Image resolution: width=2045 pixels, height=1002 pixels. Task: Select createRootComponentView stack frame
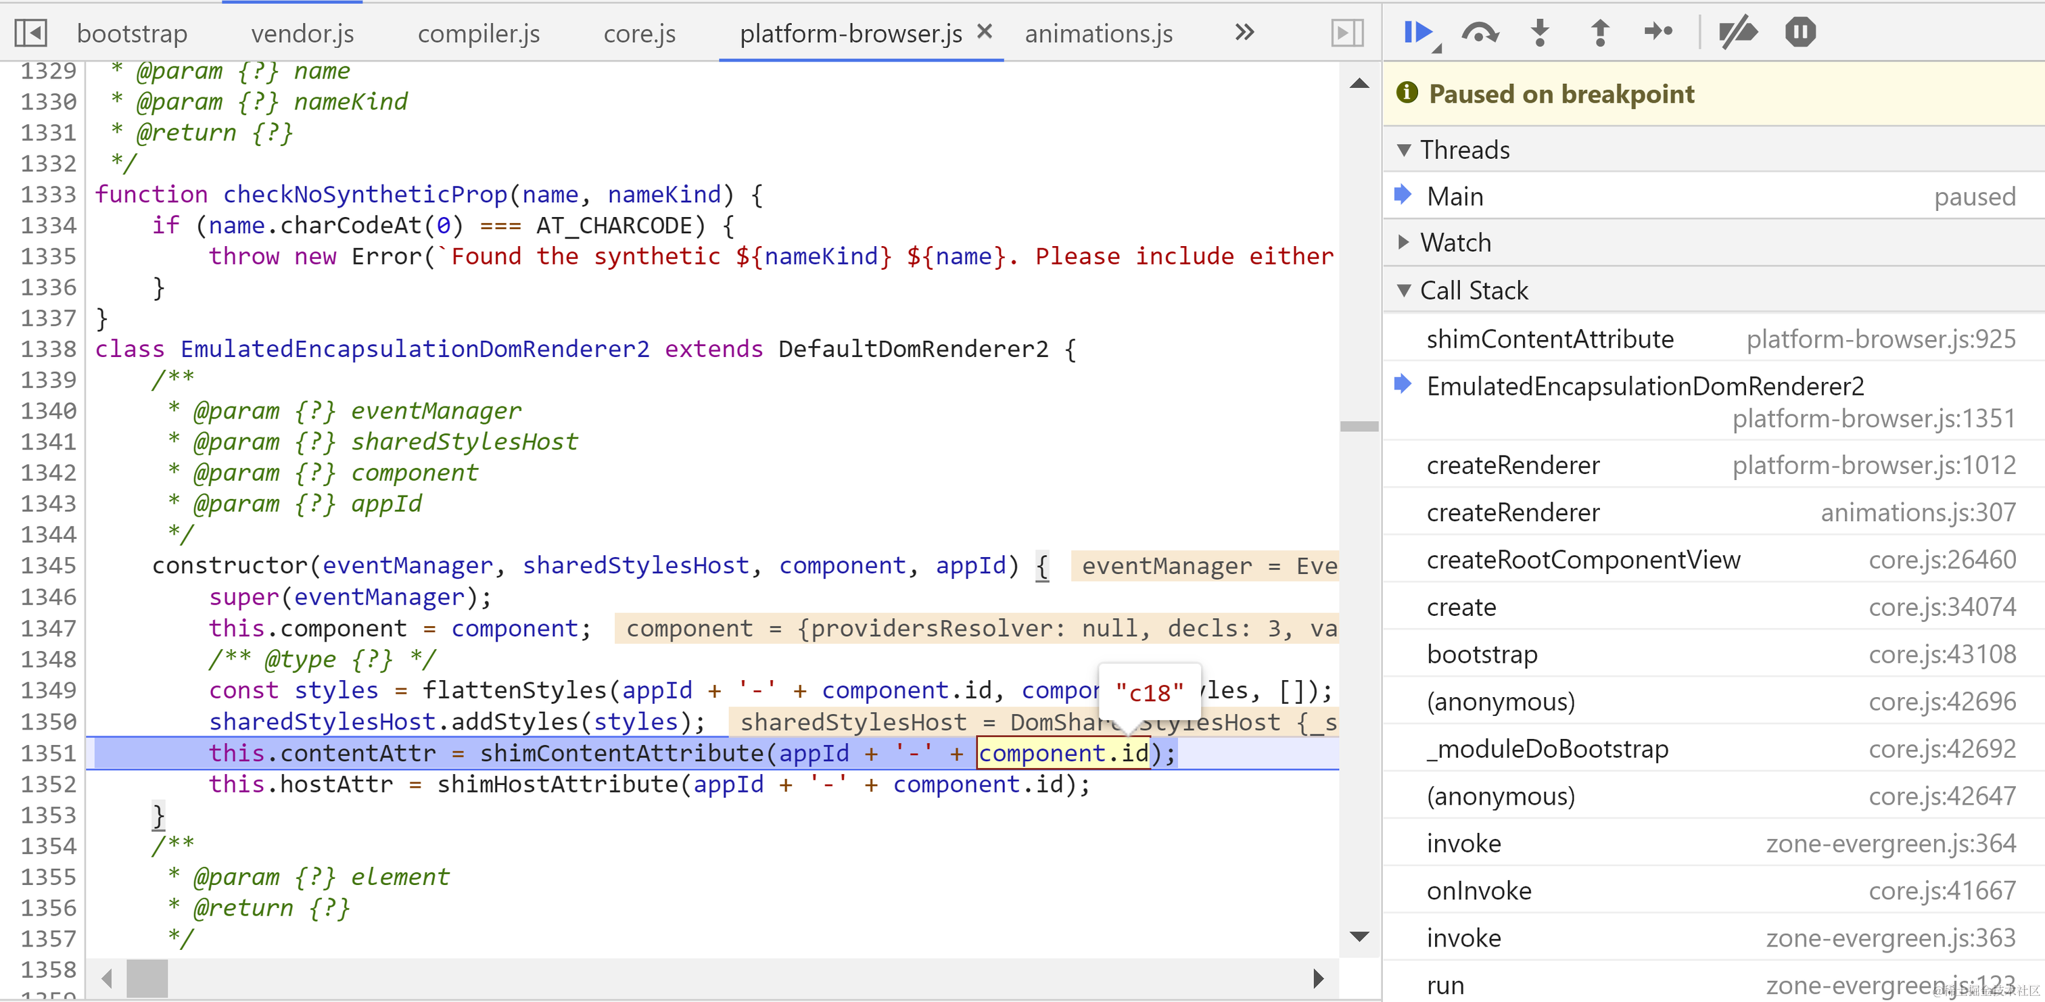click(1582, 560)
